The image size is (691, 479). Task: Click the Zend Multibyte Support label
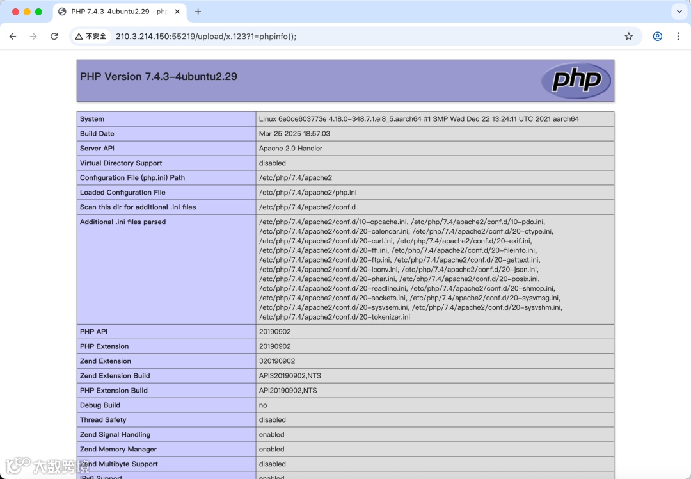118,464
